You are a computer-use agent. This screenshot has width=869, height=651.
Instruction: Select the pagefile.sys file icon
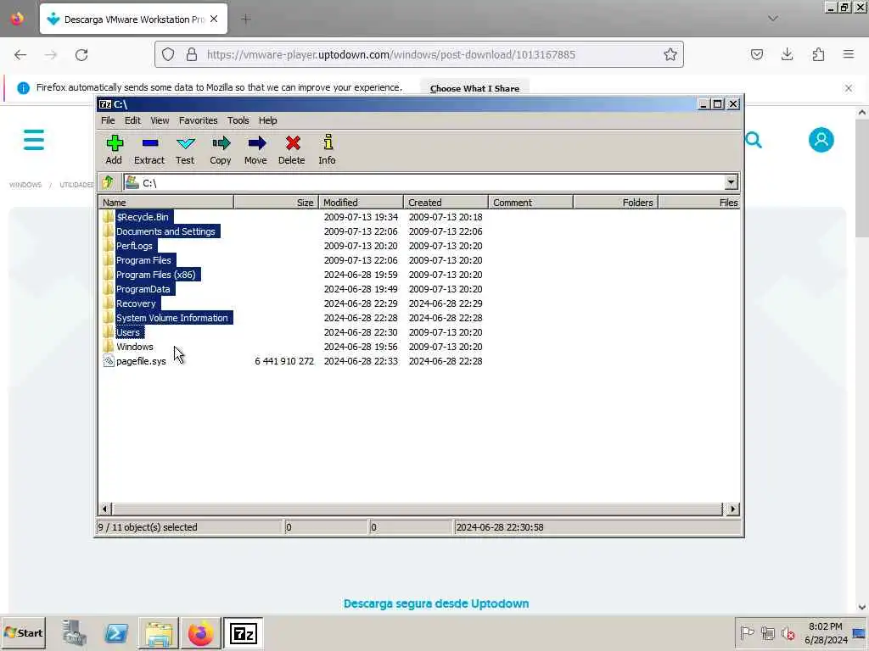click(x=109, y=361)
